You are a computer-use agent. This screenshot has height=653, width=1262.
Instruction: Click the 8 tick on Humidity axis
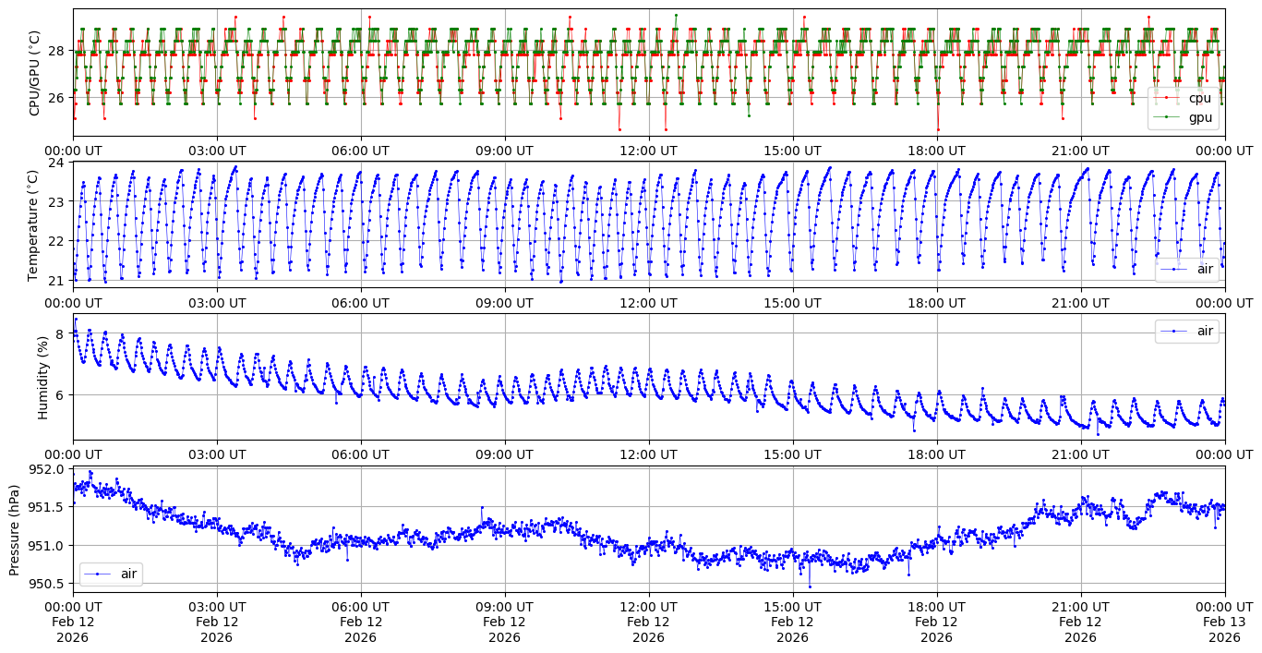pos(60,333)
